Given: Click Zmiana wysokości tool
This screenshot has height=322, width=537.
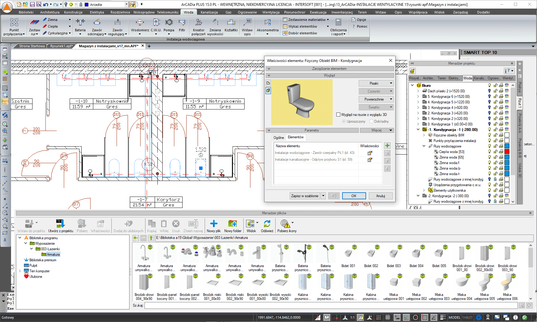Looking at the screenshot, I should [x=215, y=27].
